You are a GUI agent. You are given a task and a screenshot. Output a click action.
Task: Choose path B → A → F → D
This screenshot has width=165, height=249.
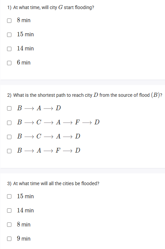click(9, 151)
